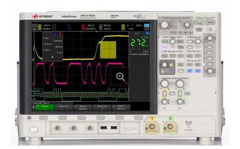Select the yellow zone box on the waveform

(x=108, y=50)
